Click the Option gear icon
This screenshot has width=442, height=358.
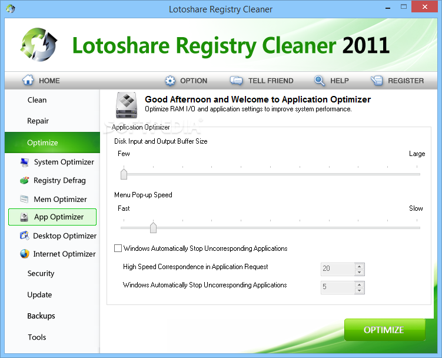(x=170, y=81)
